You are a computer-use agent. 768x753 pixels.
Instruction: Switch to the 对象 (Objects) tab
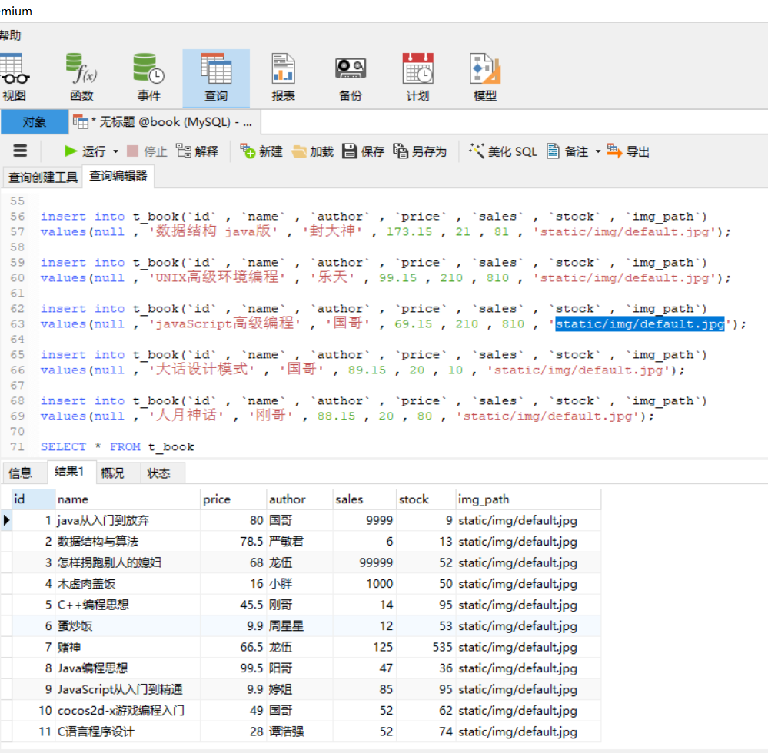tap(35, 122)
